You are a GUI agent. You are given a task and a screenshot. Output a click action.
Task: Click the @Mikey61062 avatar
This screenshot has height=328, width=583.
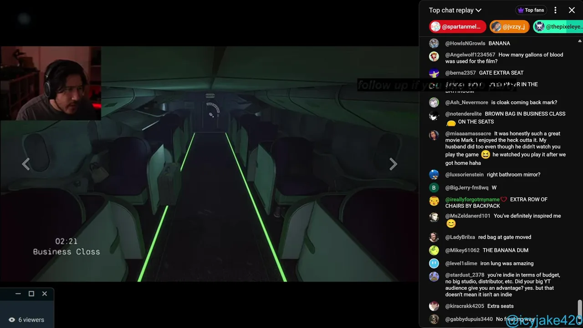[434, 250]
